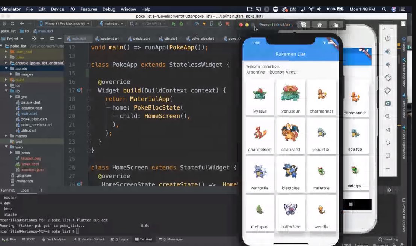Click the emulator back triangle button

(x=387, y=130)
